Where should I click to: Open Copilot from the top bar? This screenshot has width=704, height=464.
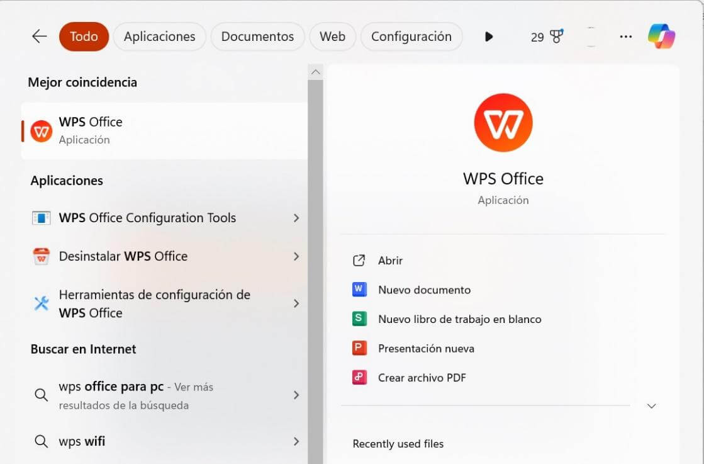tap(661, 36)
